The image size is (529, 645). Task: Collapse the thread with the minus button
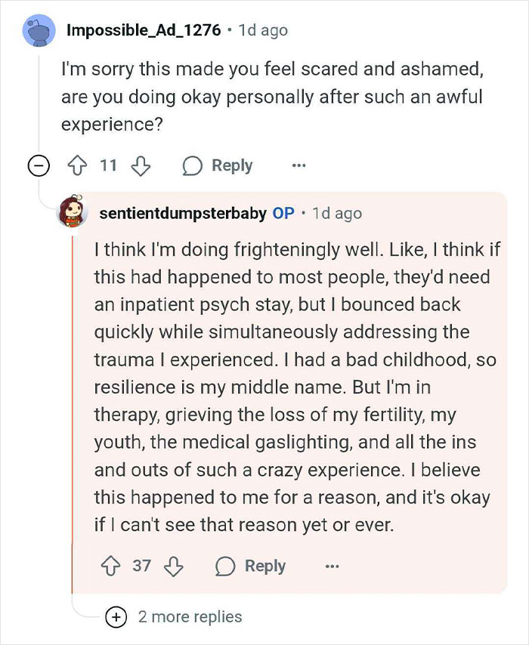coord(39,166)
